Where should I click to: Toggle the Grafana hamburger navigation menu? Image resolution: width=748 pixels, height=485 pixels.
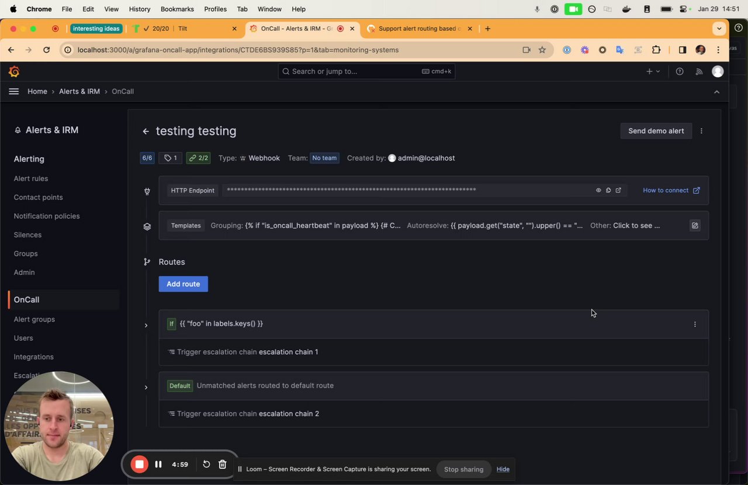14,91
